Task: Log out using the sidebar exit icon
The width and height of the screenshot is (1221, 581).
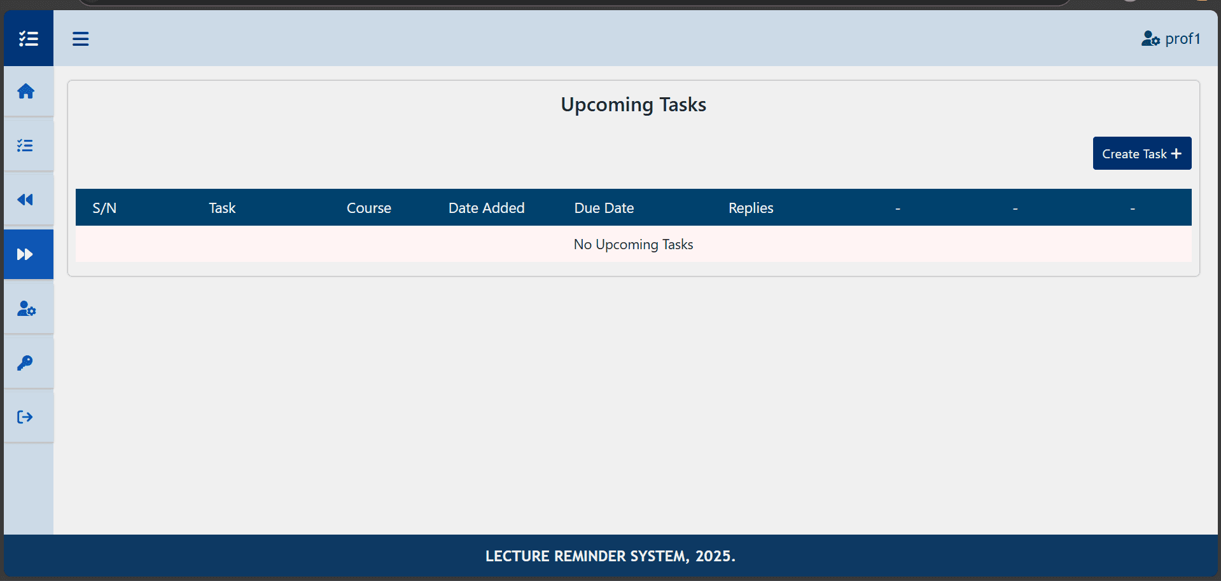Action: (25, 417)
